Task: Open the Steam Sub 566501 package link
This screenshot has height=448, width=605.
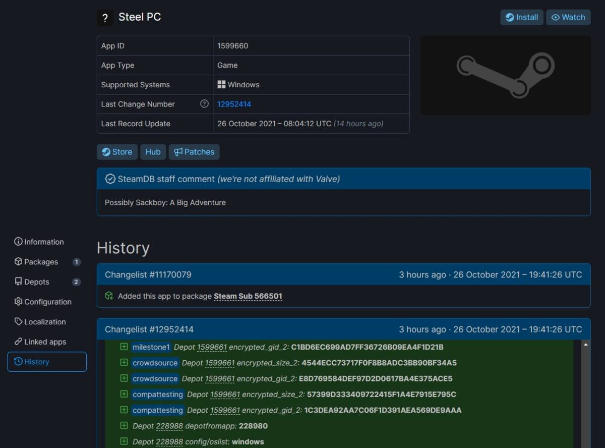Action: (x=248, y=296)
